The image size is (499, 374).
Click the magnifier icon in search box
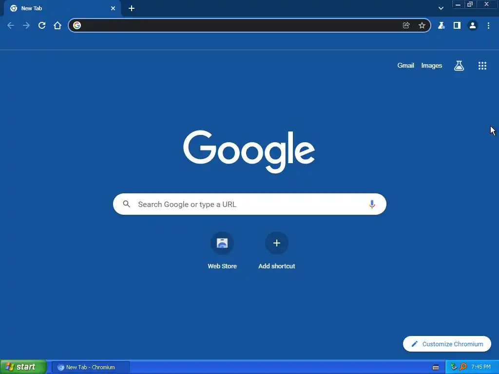click(x=127, y=204)
